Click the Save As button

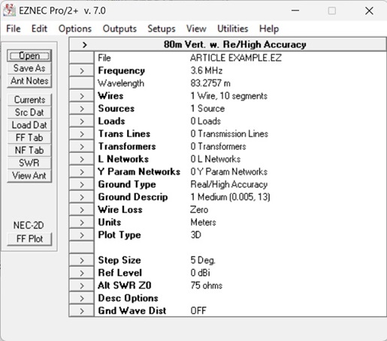tap(29, 68)
